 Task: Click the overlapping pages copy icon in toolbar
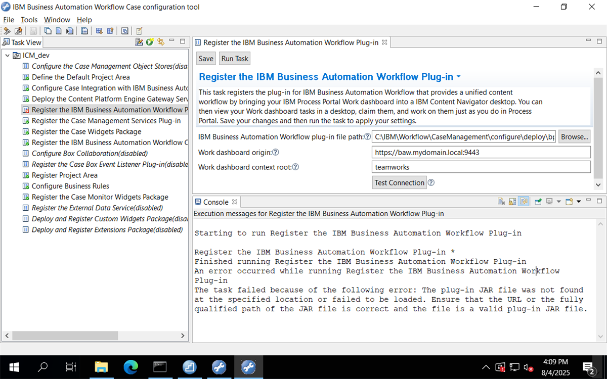point(48,31)
